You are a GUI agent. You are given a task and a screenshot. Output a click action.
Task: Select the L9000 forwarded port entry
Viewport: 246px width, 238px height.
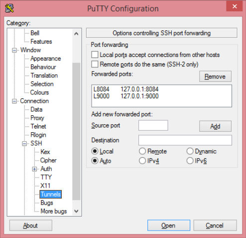[126, 96]
